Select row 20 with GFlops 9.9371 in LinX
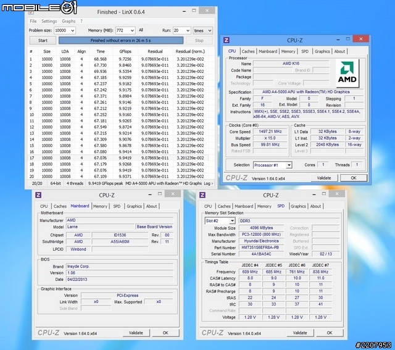395x350 pixels. (118, 177)
